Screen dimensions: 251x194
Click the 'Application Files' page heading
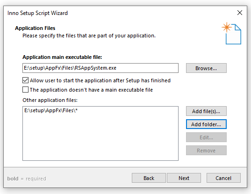point(35,28)
